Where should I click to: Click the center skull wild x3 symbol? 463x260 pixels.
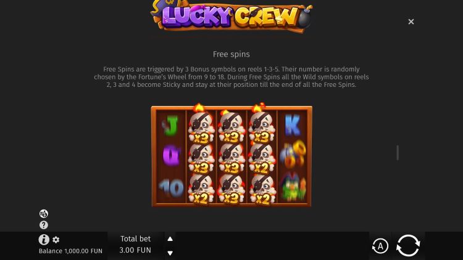coord(231,159)
